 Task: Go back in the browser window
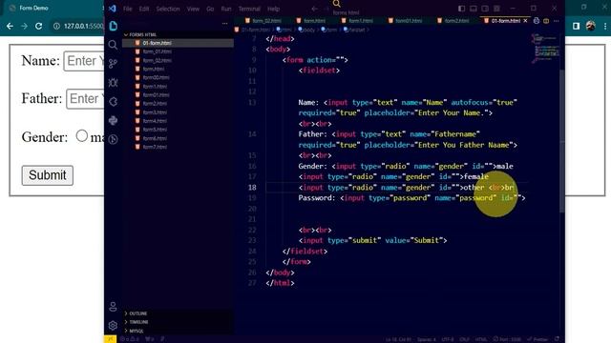[x=10, y=26]
